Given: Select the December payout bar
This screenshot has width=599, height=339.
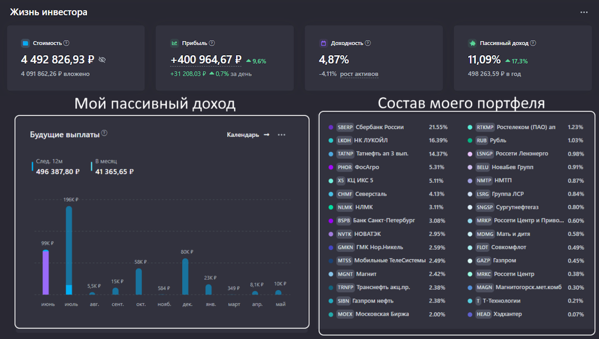Looking at the screenshot, I should [x=185, y=276].
